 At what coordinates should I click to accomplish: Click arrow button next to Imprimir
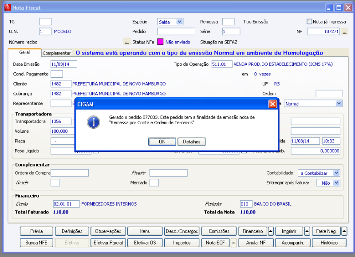307,231
